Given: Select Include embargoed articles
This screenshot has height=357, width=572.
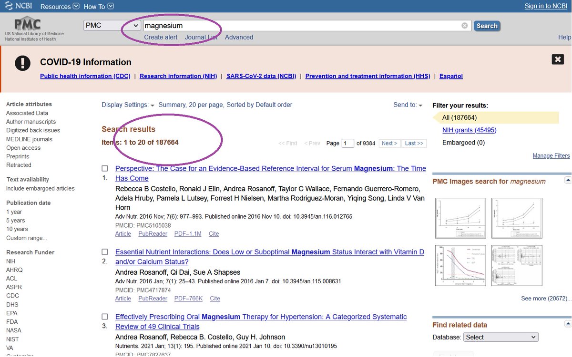Looking at the screenshot, I should pyautogui.click(x=41, y=188).
